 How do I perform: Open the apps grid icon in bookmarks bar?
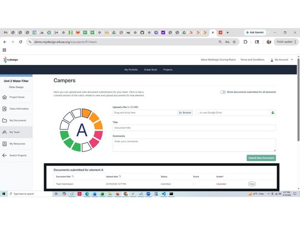tap(5, 50)
